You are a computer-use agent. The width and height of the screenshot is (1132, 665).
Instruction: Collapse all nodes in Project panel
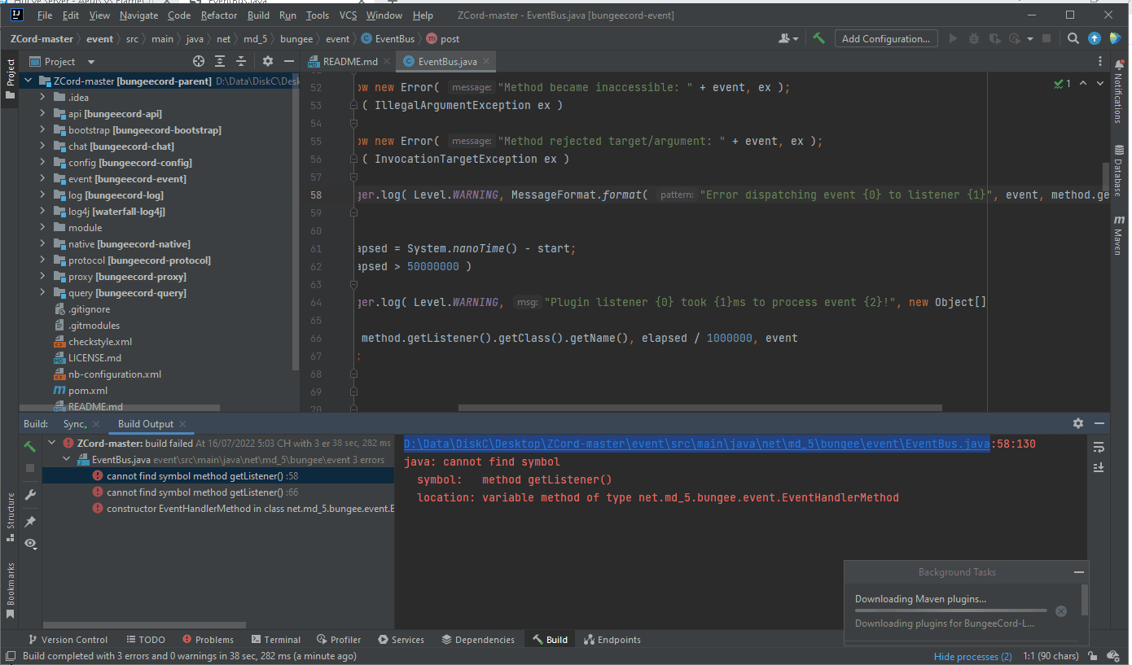click(x=241, y=61)
